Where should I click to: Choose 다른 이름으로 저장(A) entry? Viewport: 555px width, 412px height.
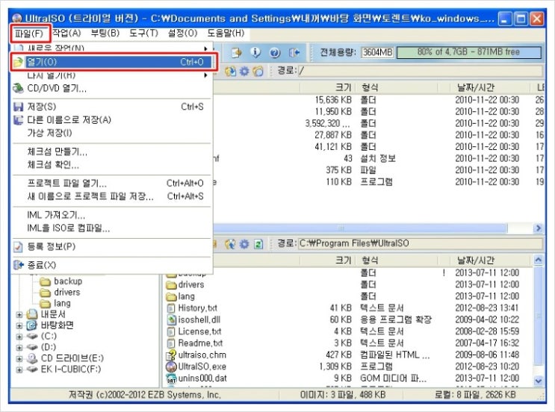[x=113, y=120]
